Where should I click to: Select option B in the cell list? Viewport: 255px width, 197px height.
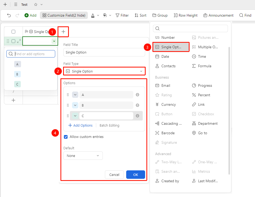pos(17,74)
